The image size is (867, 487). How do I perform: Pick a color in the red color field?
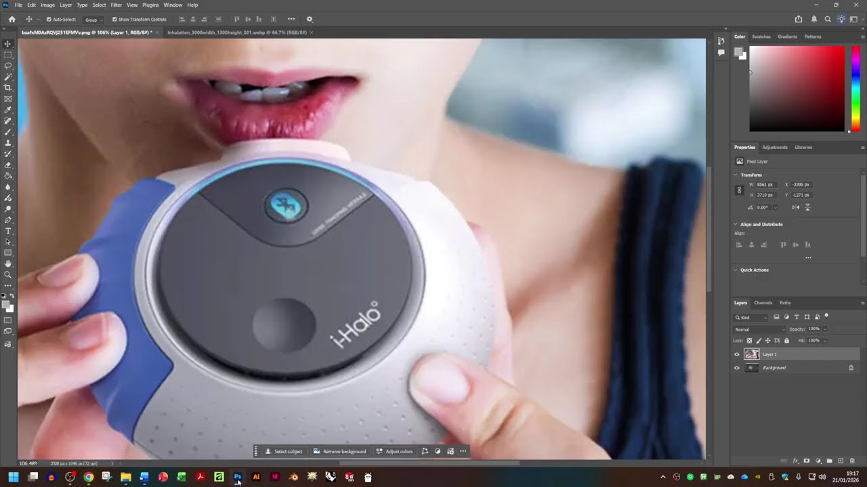point(797,89)
